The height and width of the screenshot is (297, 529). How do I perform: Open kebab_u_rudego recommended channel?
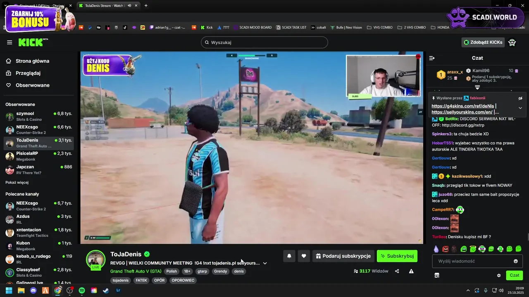[x=39, y=259]
